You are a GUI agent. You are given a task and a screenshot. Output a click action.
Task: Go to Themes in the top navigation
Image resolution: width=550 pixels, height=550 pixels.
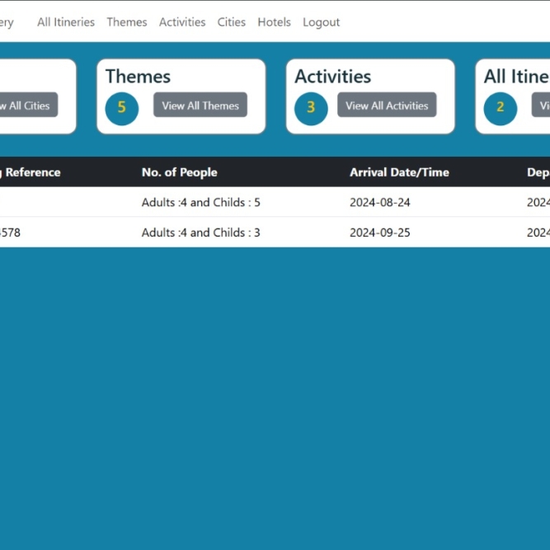point(127,22)
